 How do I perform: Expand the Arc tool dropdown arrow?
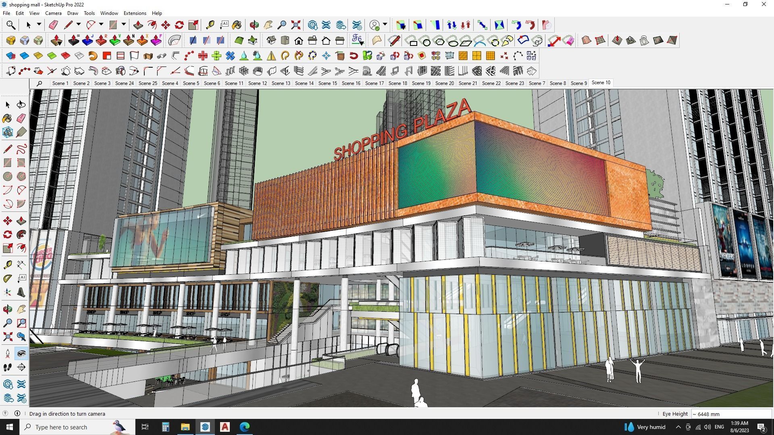coord(101,25)
